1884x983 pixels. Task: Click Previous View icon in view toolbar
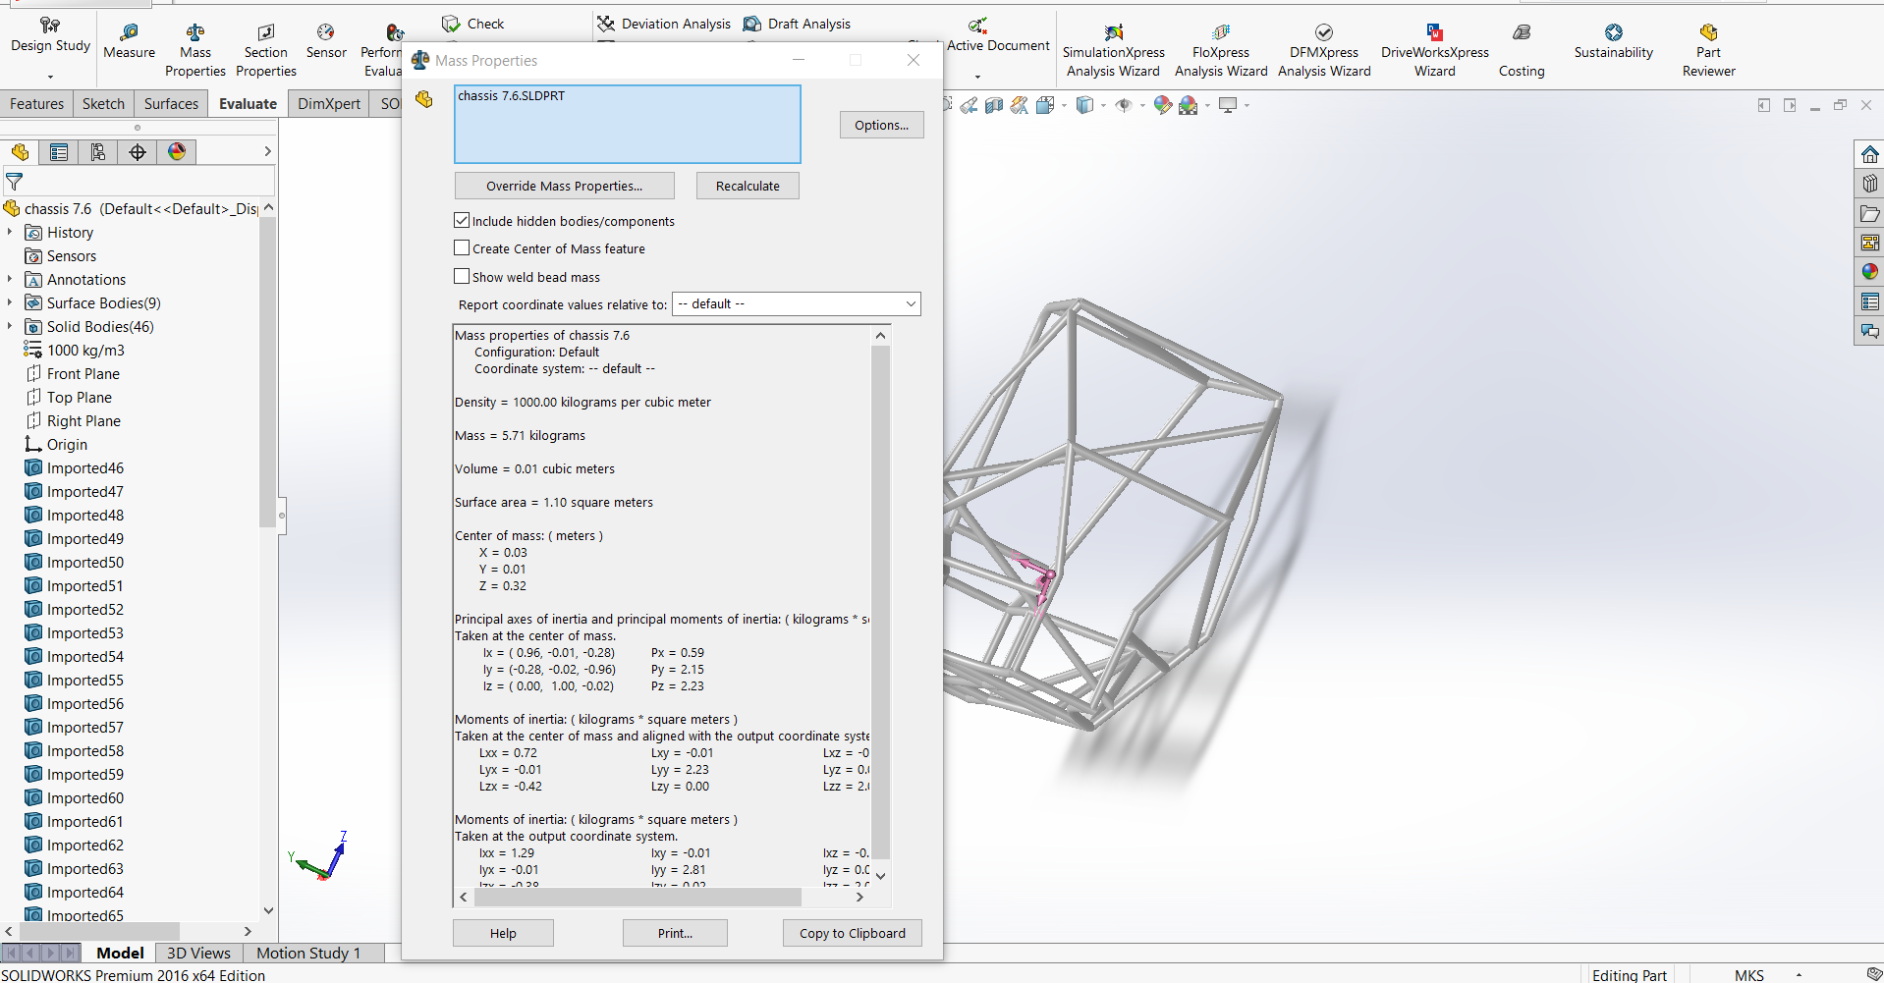pos(970,105)
